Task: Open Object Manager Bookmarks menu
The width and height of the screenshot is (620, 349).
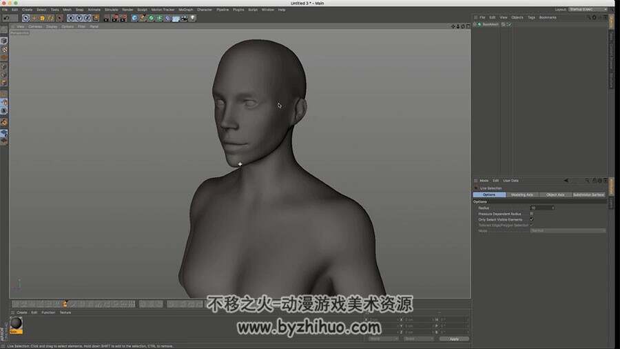Action: (x=548, y=17)
